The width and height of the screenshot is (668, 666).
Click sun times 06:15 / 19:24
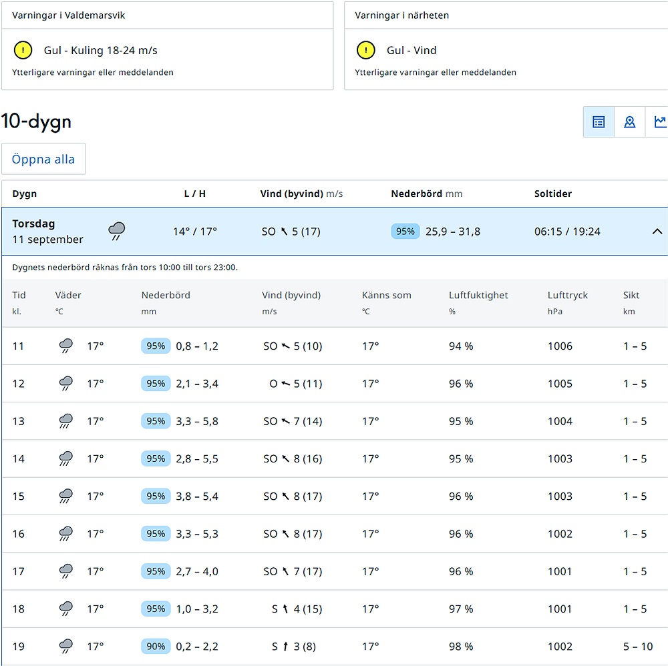click(x=567, y=232)
